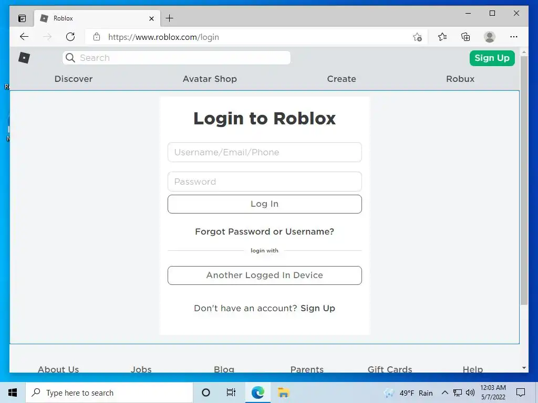Open the Favorites list icon
This screenshot has height=403, width=538.
click(442, 37)
